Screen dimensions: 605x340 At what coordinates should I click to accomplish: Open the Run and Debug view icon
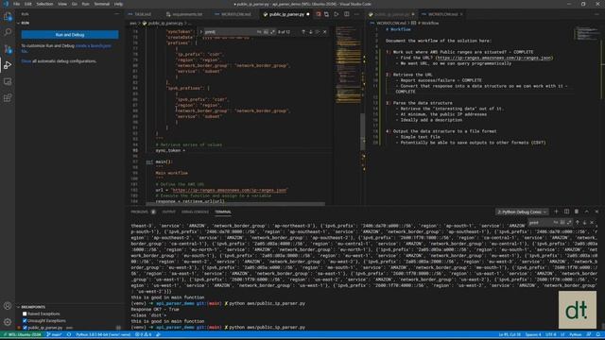(x=8, y=65)
